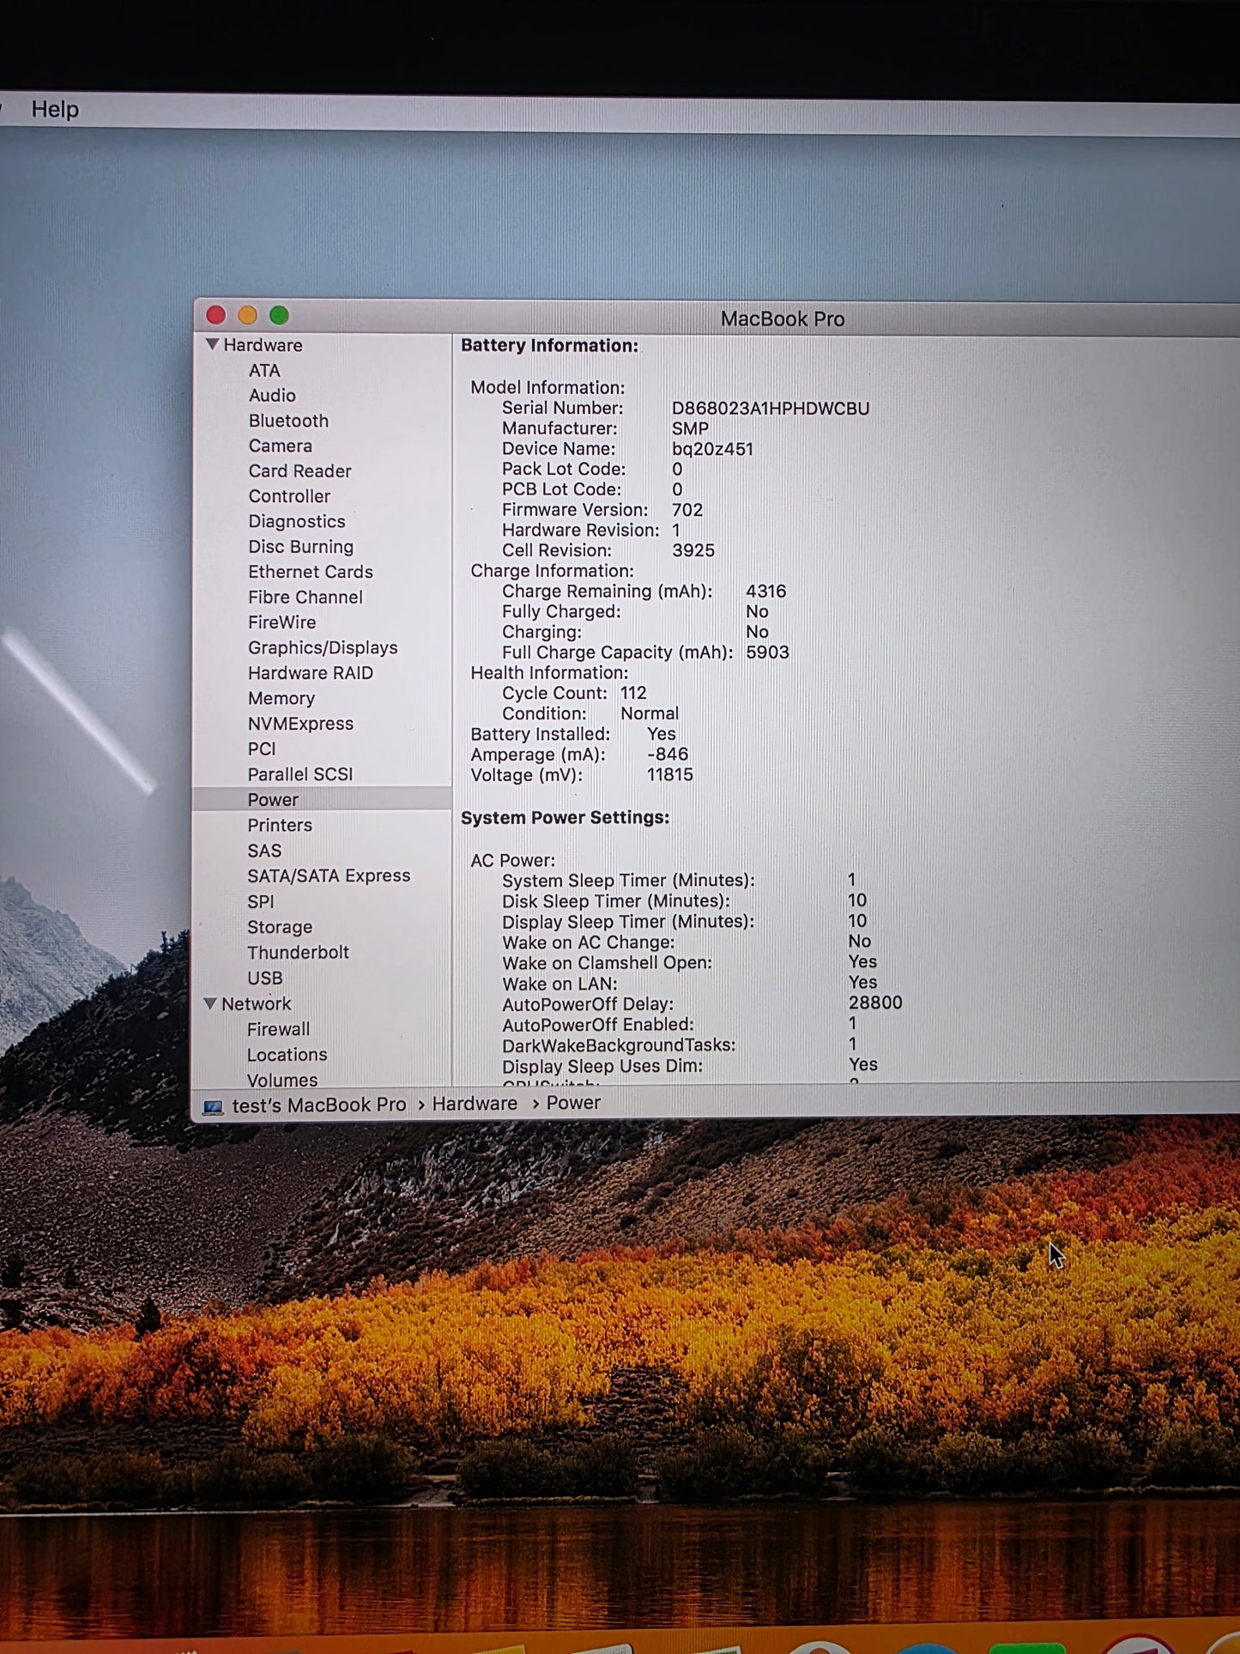Click the Condition value Normal
The image size is (1240, 1654).
650,713
